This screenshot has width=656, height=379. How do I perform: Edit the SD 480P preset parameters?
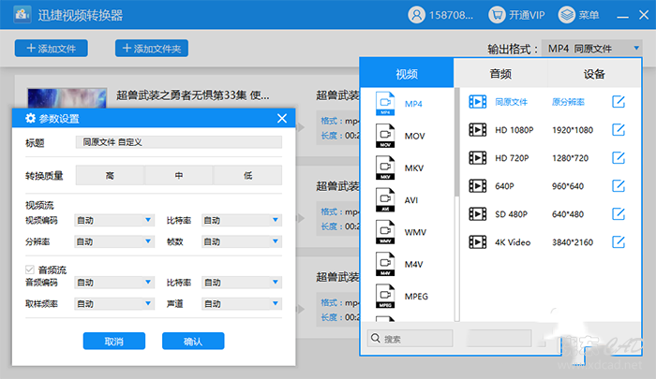click(619, 214)
